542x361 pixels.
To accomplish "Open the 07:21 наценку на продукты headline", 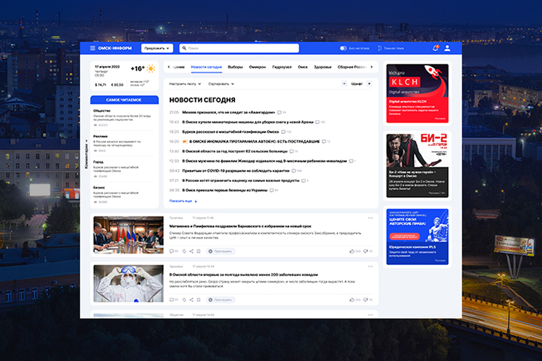I will (241, 180).
